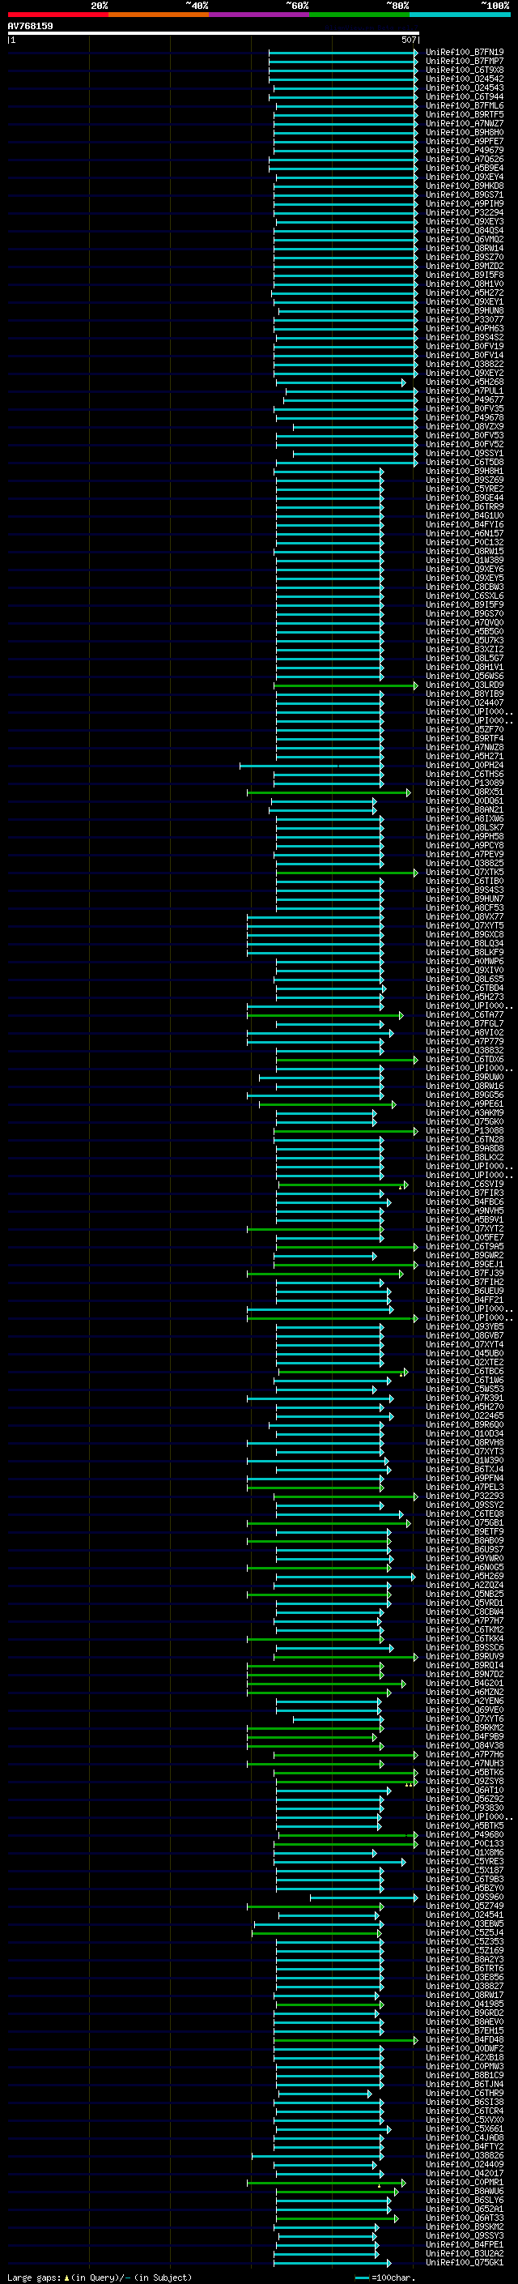Select hit label UniRef100_C6SVI9

click(465, 1185)
